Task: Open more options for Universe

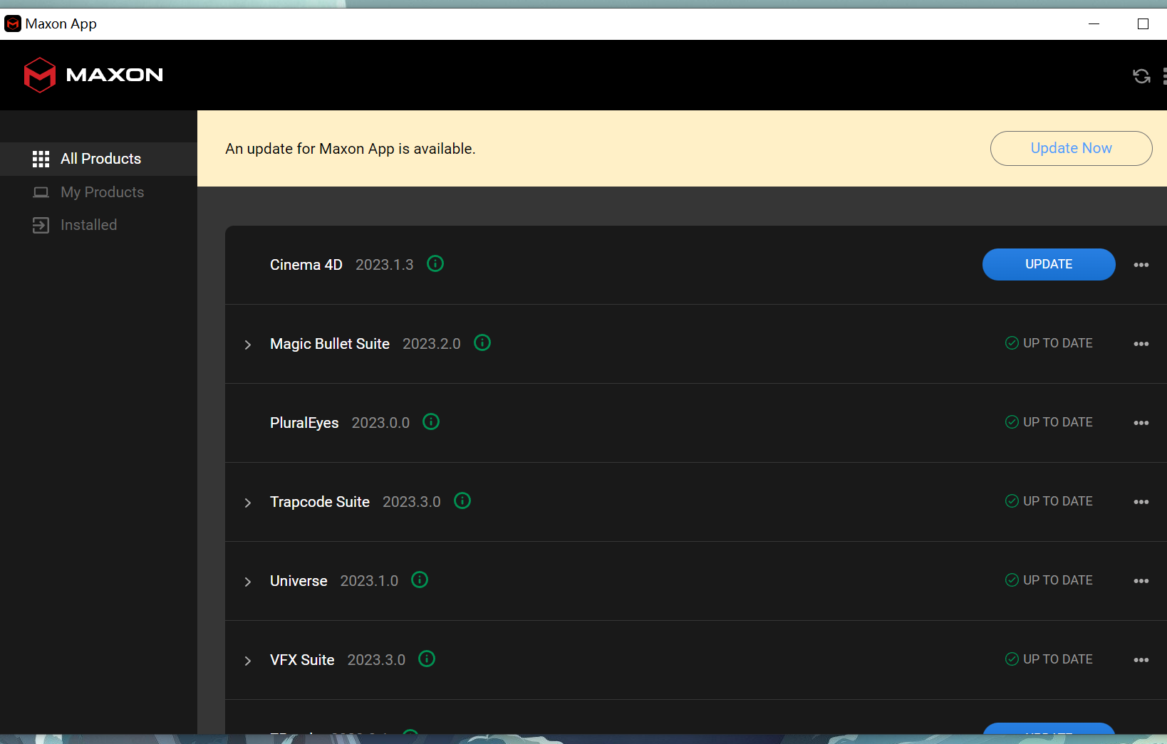Action: (1141, 581)
